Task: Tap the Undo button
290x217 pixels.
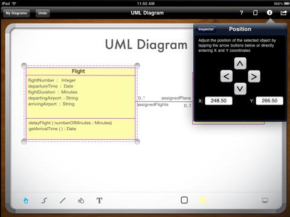Action: point(42,13)
